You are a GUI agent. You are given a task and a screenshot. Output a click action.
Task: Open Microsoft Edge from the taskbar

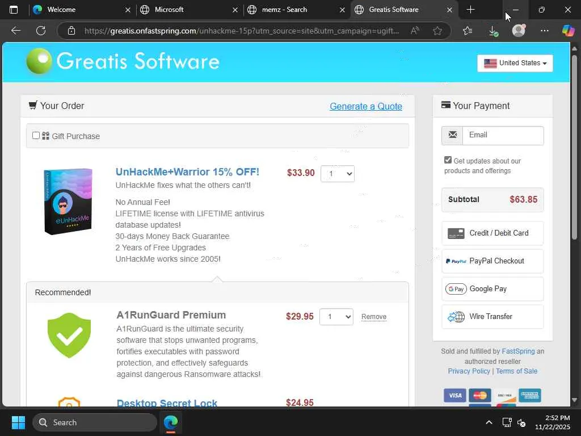tap(171, 422)
